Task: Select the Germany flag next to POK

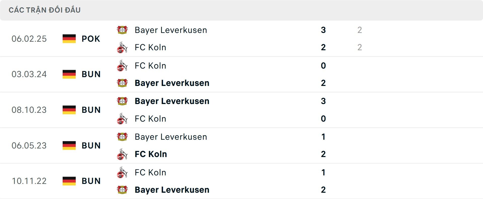Action: [x=69, y=39]
